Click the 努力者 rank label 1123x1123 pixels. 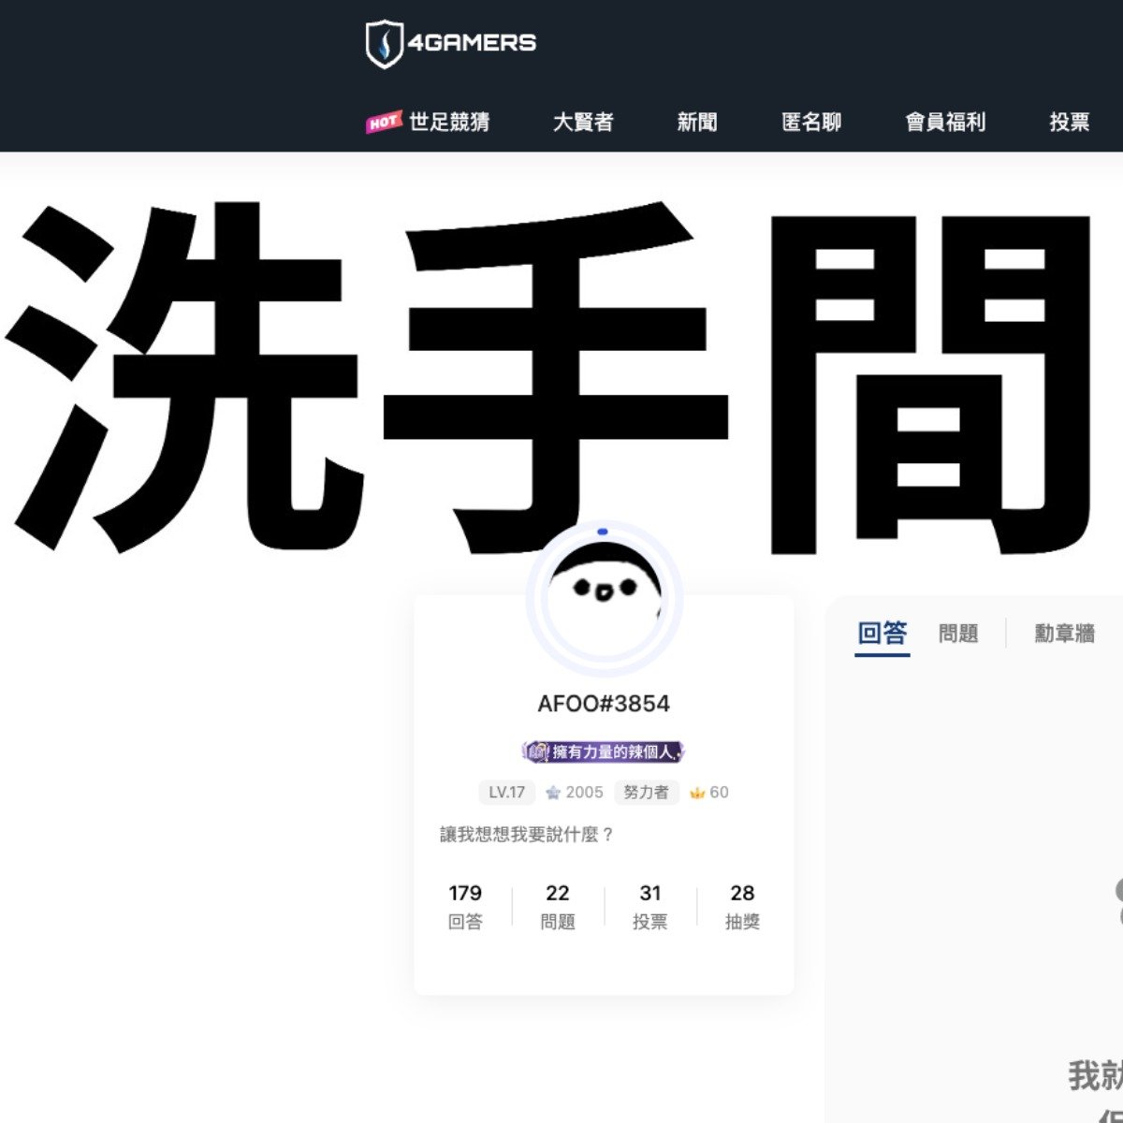pyautogui.click(x=647, y=793)
